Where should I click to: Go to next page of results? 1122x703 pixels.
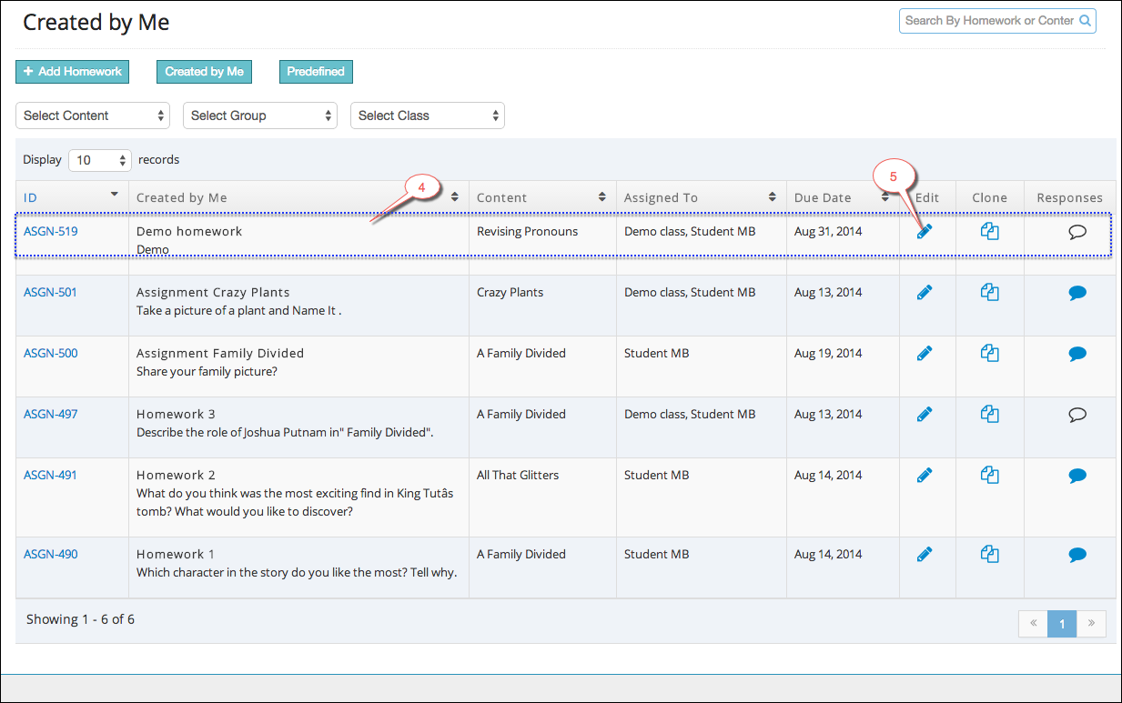coord(1091,623)
